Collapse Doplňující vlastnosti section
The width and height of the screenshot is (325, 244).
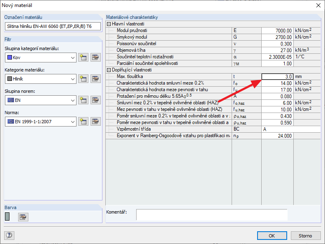click(109, 70)
